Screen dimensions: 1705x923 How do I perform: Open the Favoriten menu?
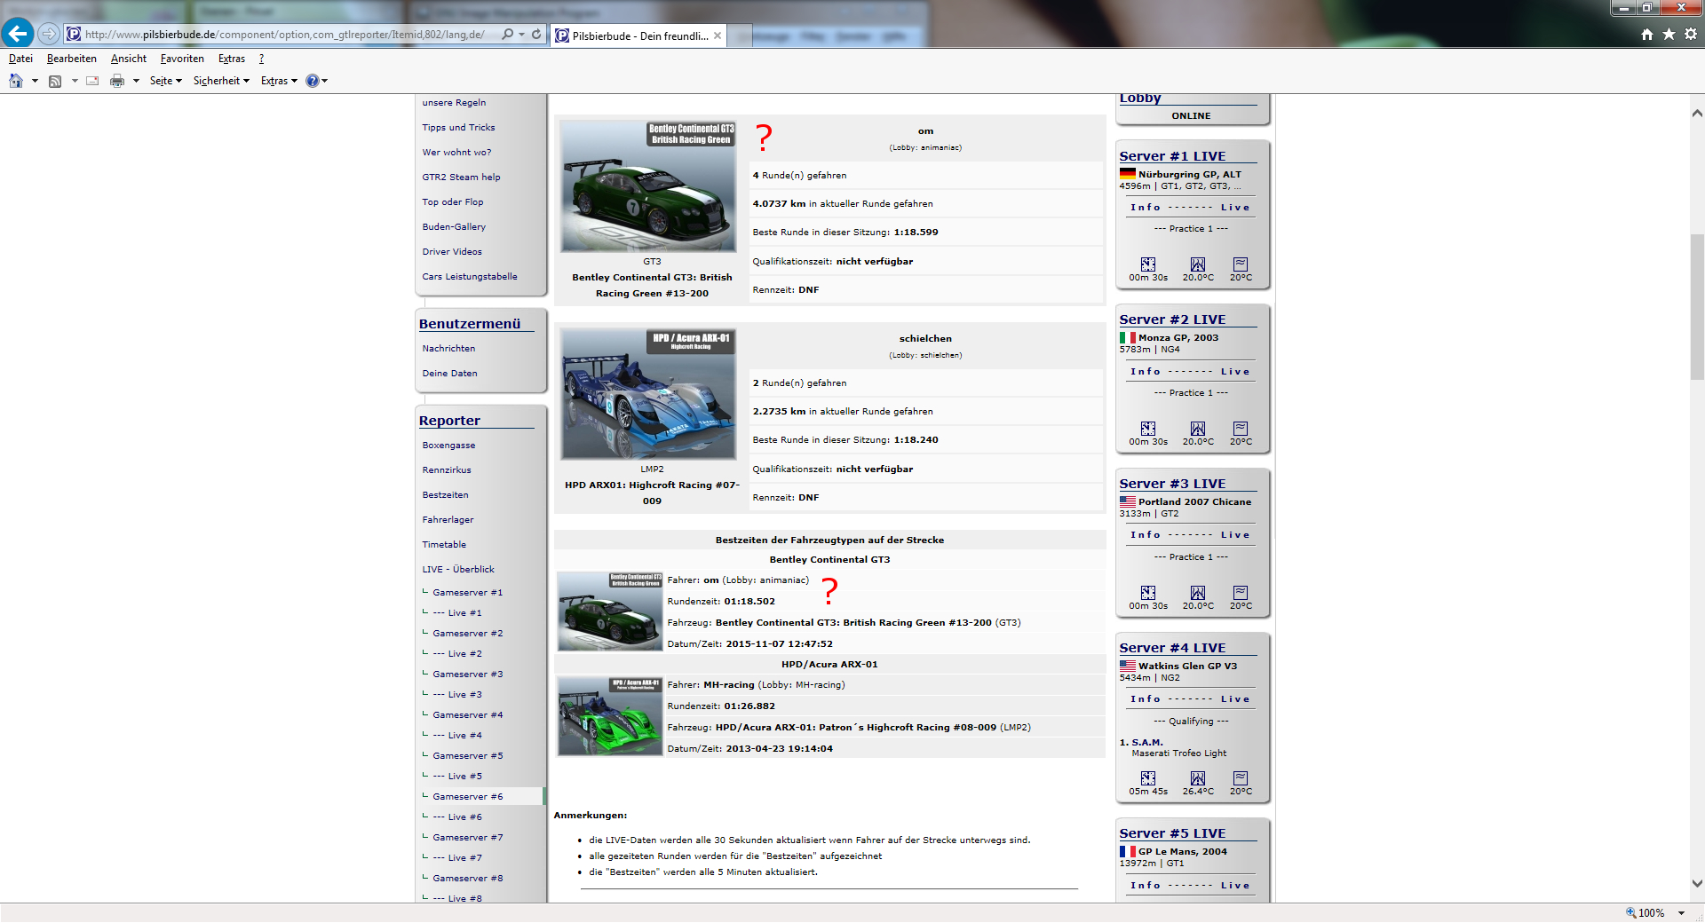[182, 59]
